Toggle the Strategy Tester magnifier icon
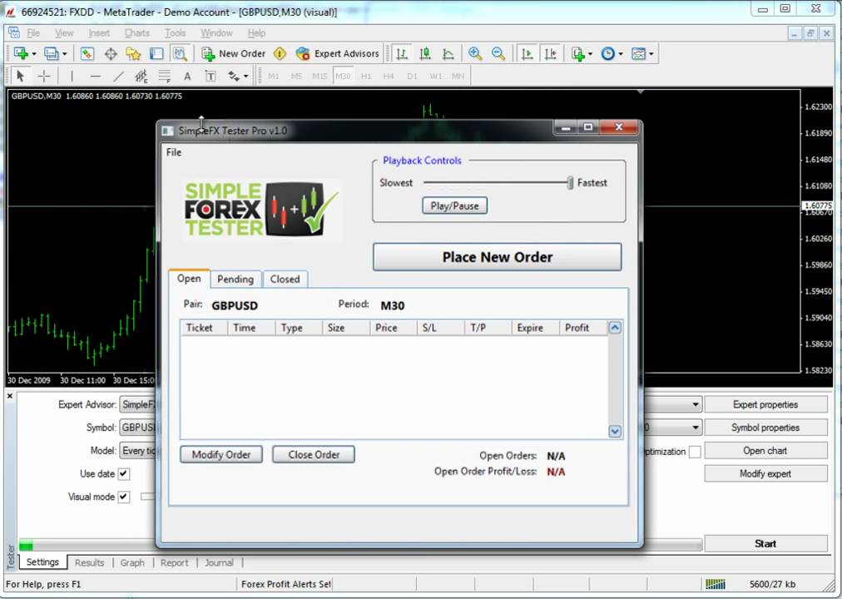 [180, 54]
